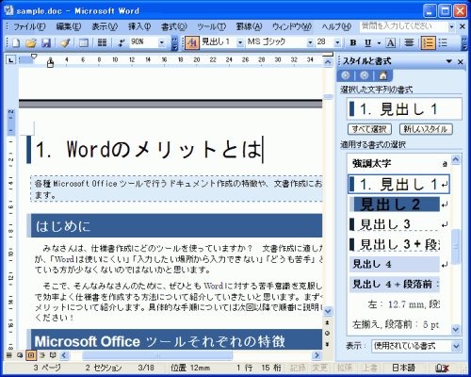Click horizontal scrollbar right arrow
This screenshot has height=377, width=471.
tap(317, 355)
